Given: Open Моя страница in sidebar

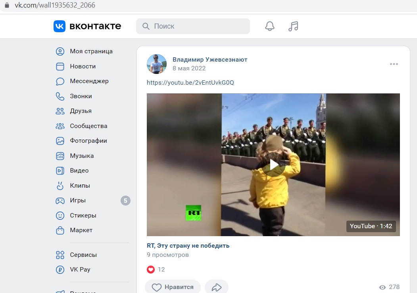Looking at the screenshot, I should coord(91,51).
